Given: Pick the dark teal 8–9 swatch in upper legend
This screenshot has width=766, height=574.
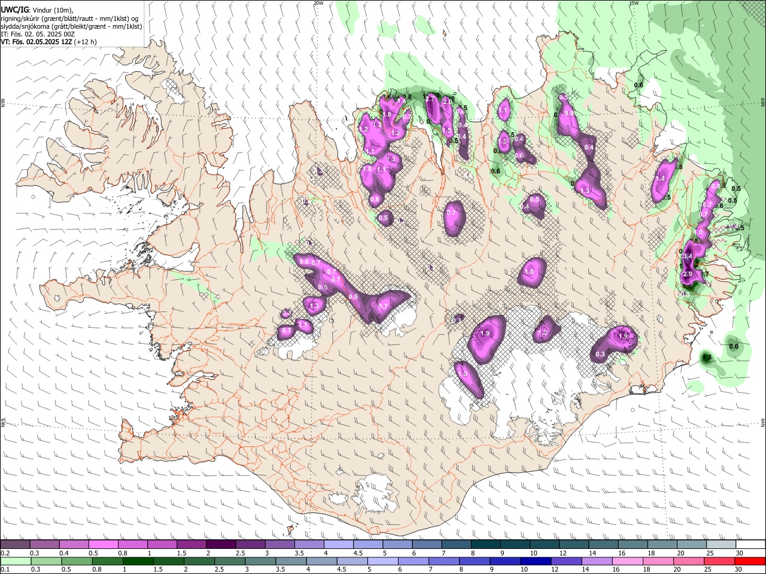Looking at the screenshot, I should pos(486,545).
